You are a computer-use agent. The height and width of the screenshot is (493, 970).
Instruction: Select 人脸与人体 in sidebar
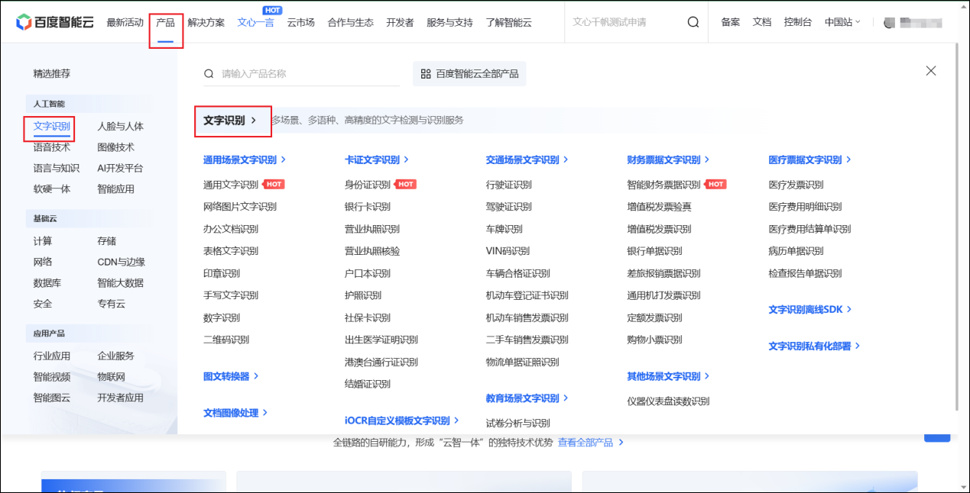[120, 127]
